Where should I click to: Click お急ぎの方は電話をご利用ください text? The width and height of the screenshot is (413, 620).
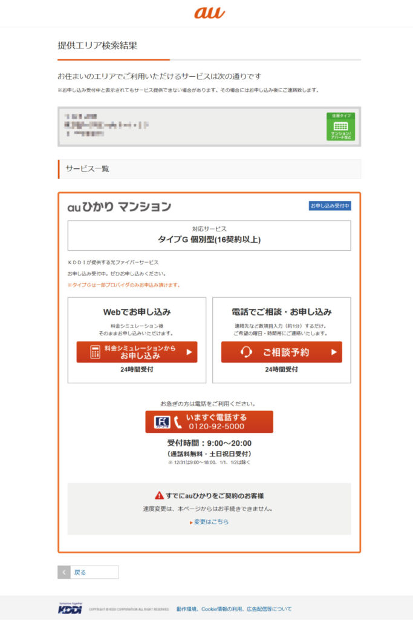pyautogui.click(x=208, y=404)
